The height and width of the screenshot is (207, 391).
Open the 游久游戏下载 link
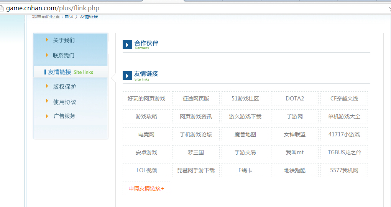(x=245, y=116)
